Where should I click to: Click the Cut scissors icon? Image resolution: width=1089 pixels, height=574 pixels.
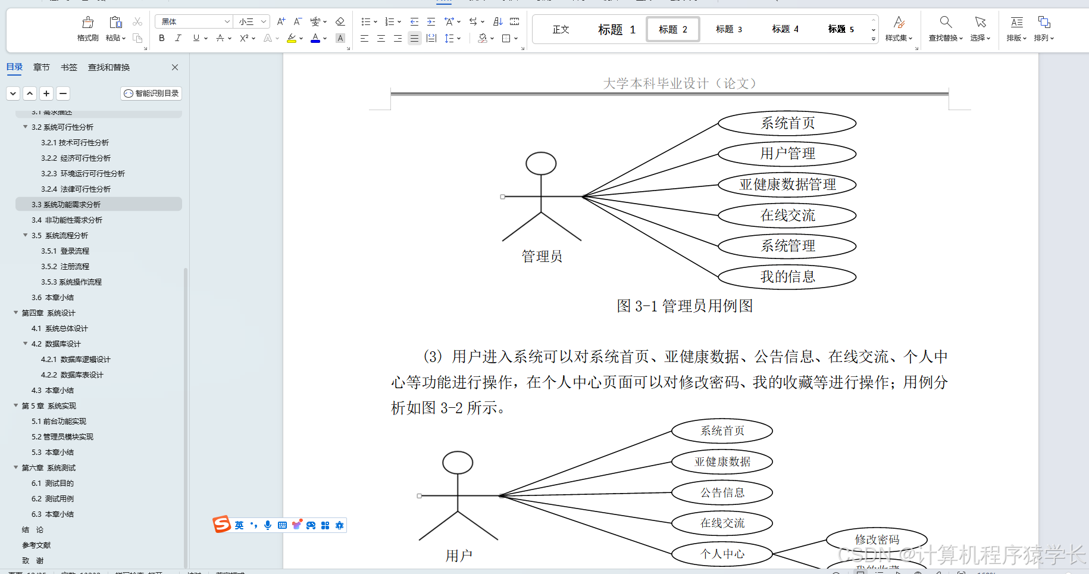(137, 21)
